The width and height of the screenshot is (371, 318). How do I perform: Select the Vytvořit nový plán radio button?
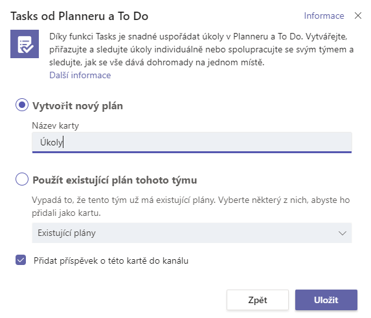coord(22,105)
